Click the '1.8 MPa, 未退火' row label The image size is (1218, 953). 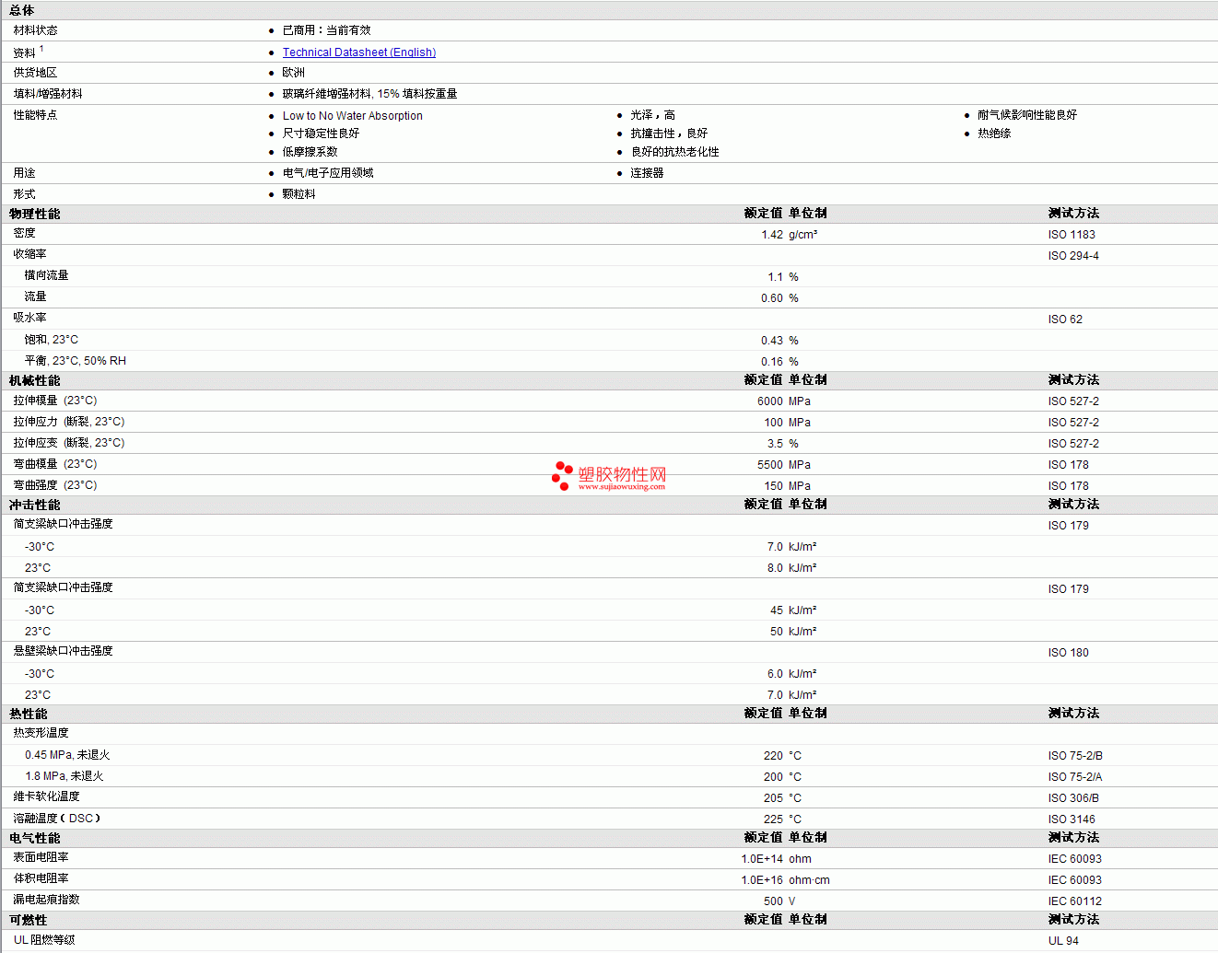click(x=64, y=776)
